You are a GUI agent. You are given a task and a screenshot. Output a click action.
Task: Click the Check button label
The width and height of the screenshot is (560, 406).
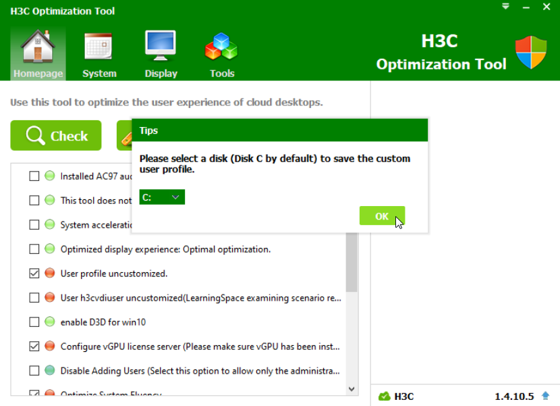69,136
